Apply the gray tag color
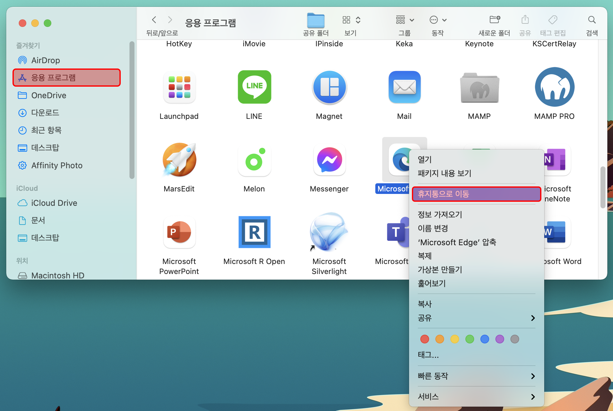 515,339
